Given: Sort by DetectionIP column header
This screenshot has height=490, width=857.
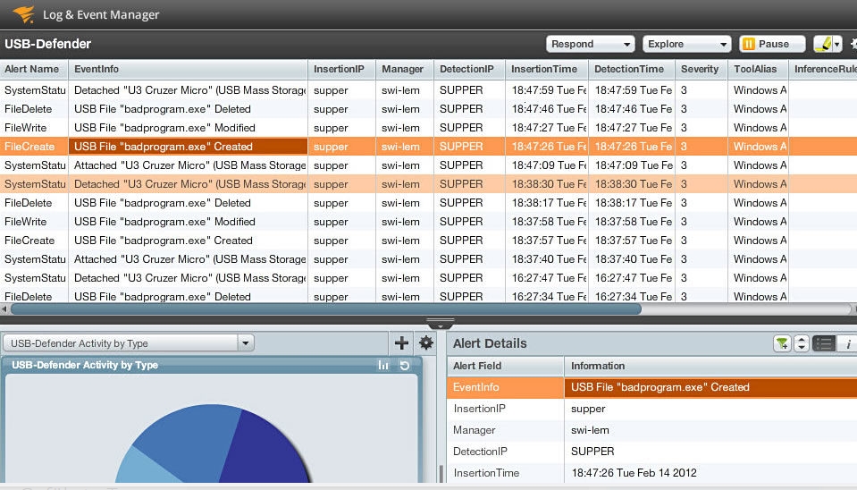Looking at the screenshot, I should point(469,69).
